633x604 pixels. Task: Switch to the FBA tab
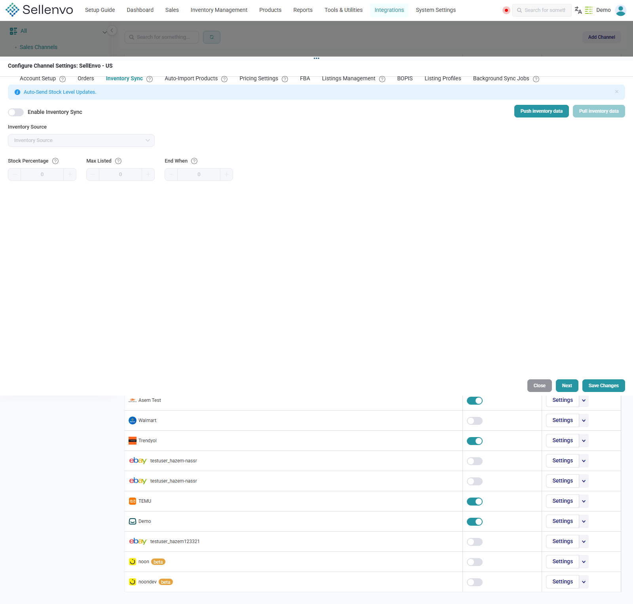coord(305,78)
